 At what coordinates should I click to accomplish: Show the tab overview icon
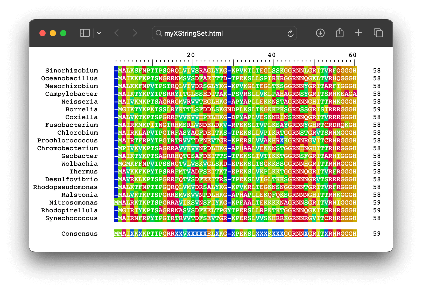[378, 33]
